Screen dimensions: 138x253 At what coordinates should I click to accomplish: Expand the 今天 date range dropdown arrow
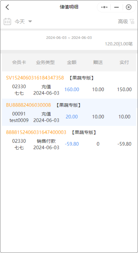pos(30,21)
